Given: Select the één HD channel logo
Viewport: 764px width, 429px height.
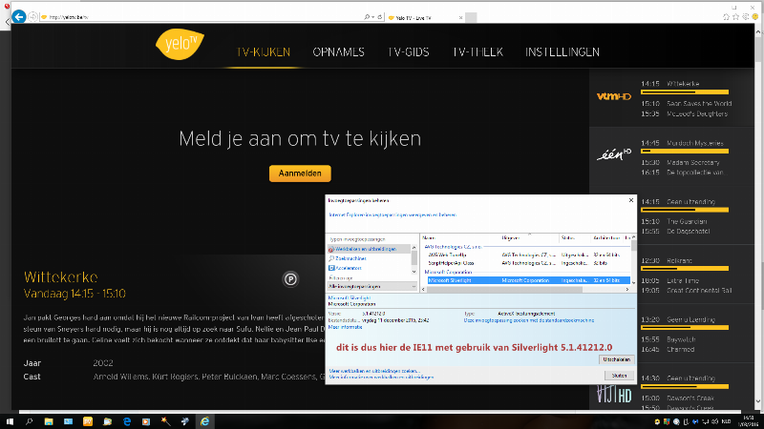Looking at the screenshot, I should (x=611, y=155).
